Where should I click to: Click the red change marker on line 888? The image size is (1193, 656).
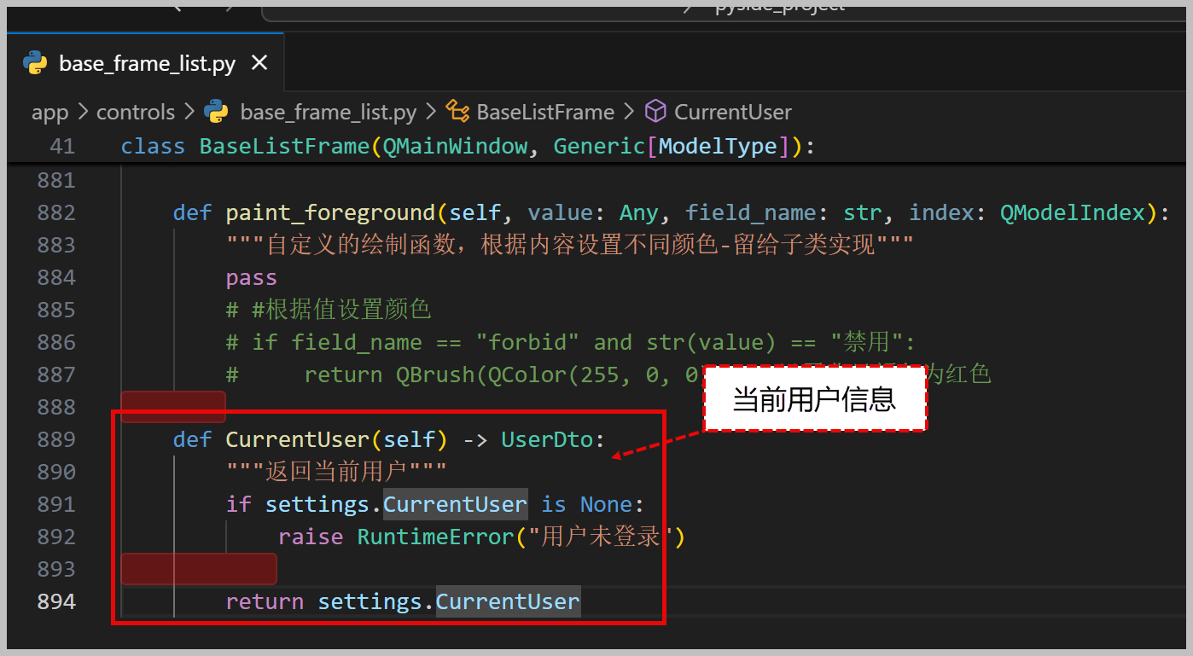click(173, 407)
